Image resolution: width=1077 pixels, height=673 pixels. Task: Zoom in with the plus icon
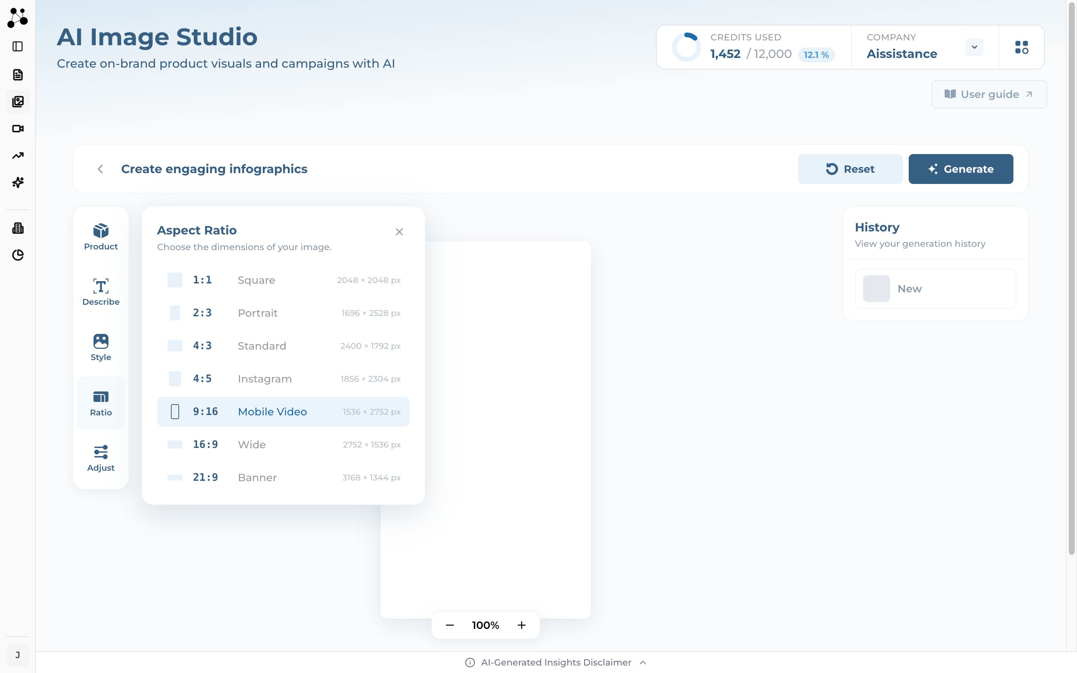(522, 626)
